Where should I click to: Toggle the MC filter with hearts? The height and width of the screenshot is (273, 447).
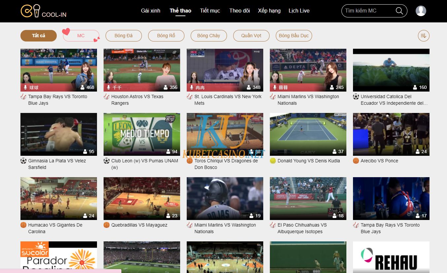81,36
